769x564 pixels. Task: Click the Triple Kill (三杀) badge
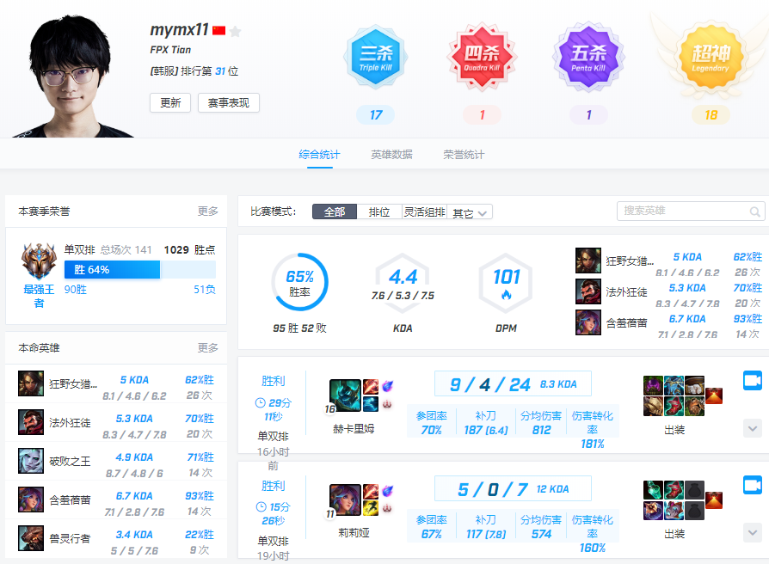[375, 56]
